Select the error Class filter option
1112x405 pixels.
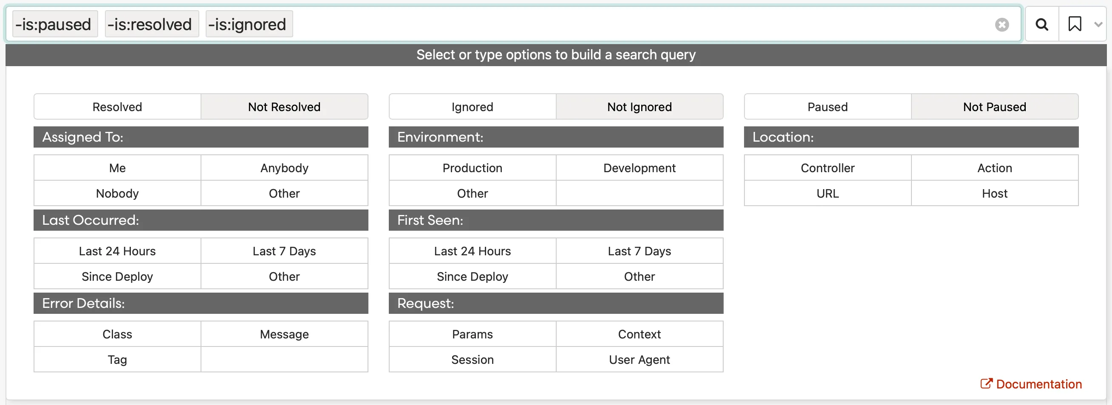click(117, 334)
